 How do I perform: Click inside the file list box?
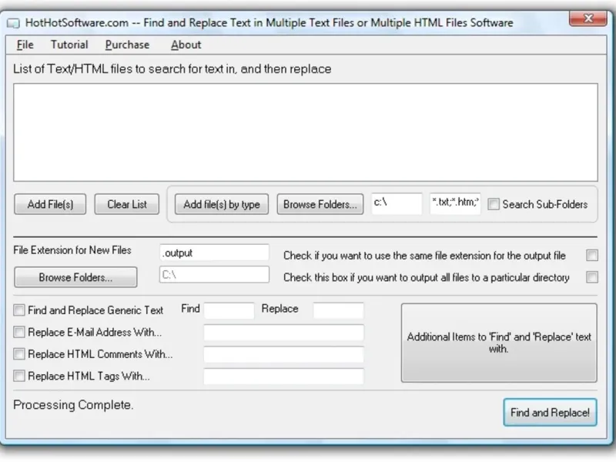pyautogui.click(x=306, y=132)
